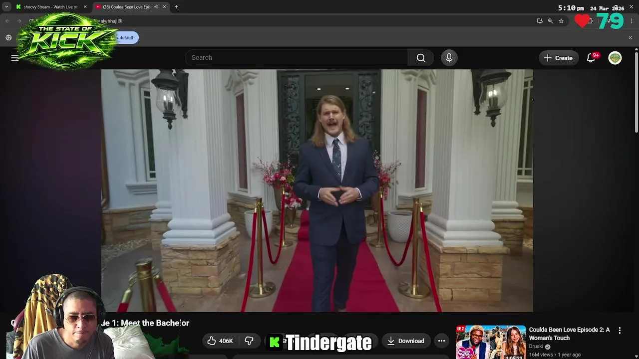The width and height of the screenshot is (639, 359).
Task: Open a new browser tab
Action: (x=176, y=7)
